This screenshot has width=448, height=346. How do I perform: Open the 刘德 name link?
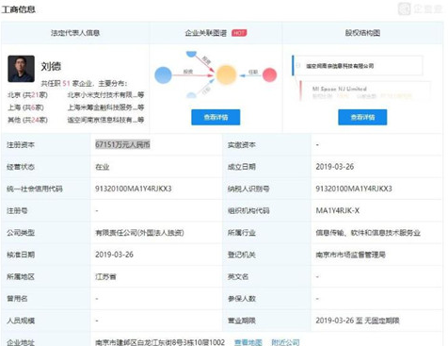pyautogui.click(x=51, y=66)
